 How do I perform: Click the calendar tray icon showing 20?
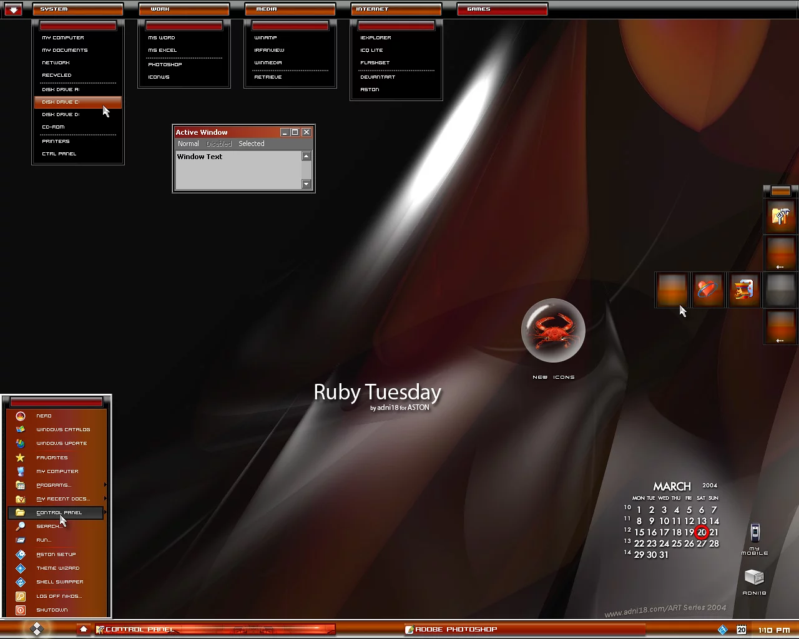[x=742, y=630]
